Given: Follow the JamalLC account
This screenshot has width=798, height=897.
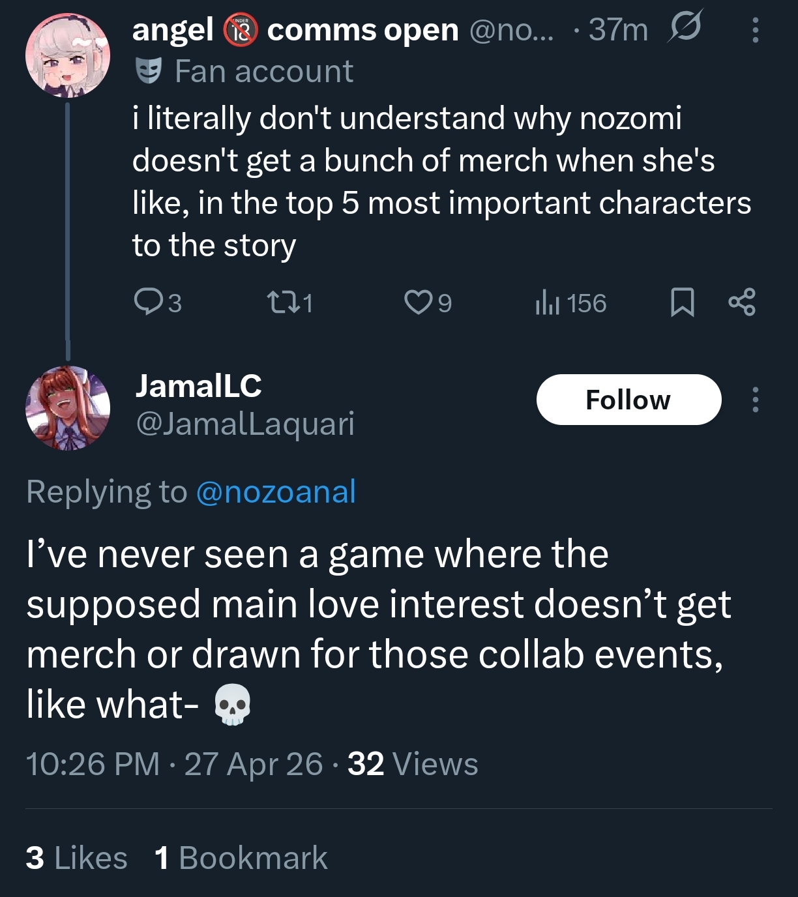Looking at the screenshot, I should coord(628,400).
